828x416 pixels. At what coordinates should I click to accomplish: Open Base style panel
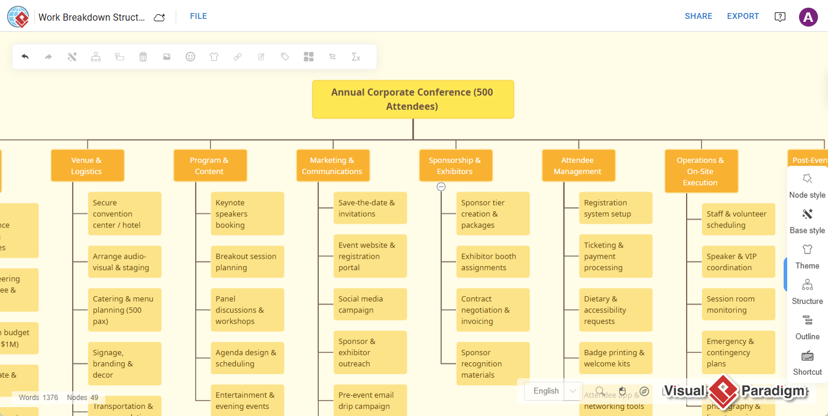pyautogui.click(x=807, y=221)
